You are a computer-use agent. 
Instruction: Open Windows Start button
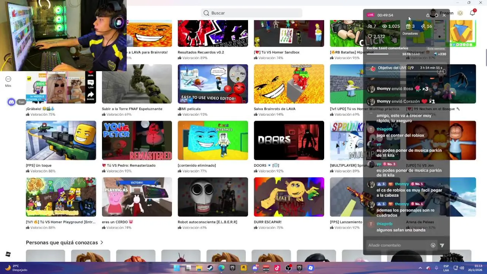(177, 268)
